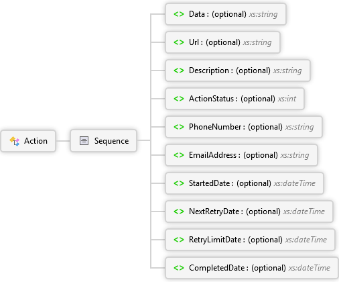Select the Sequence node label
The height and width of the screenshot is (282, 339).
point(111,141)
